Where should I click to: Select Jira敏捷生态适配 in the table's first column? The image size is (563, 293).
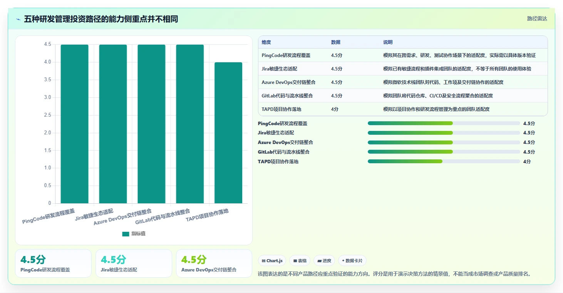point(279,69)
